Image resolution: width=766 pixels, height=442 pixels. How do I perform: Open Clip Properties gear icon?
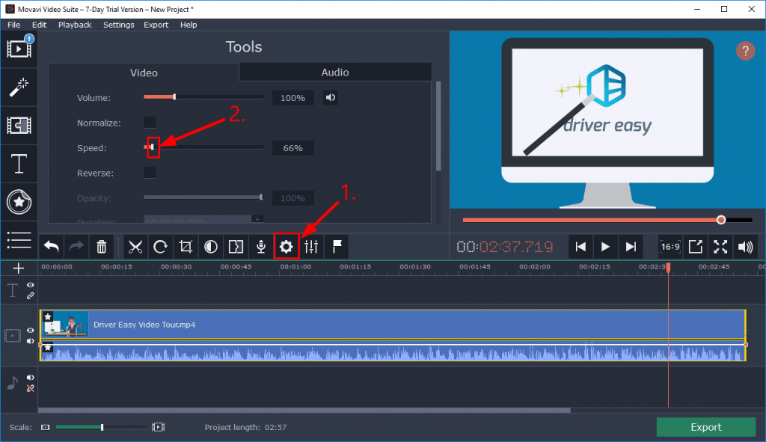(287, 247)
